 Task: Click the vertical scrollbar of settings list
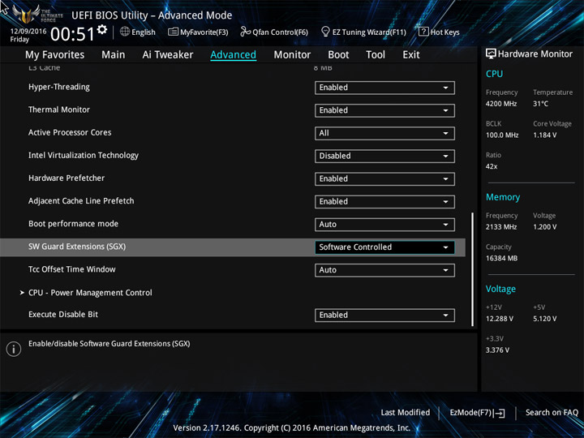[473, 269]
